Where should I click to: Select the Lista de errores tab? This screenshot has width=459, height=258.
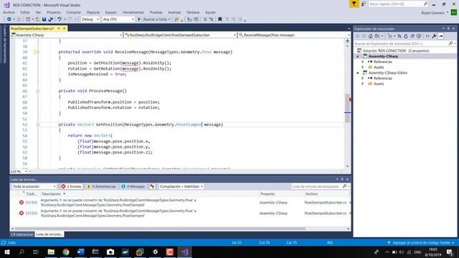click(49, 234)
